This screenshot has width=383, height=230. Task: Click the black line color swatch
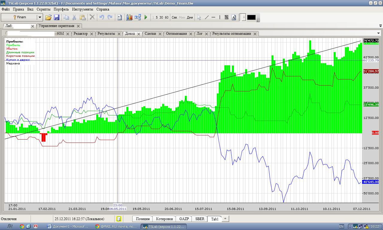[x=251, y=17]
